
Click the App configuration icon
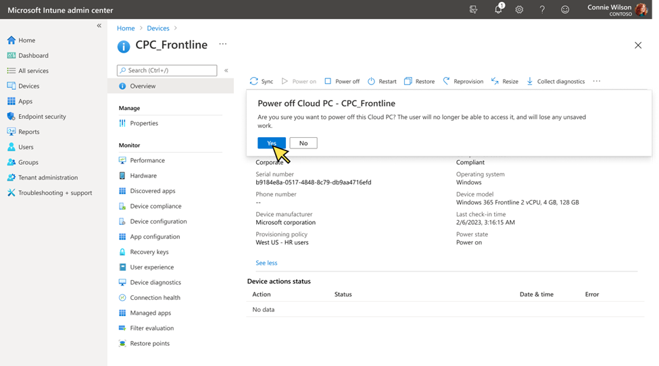tap(122, 237)
